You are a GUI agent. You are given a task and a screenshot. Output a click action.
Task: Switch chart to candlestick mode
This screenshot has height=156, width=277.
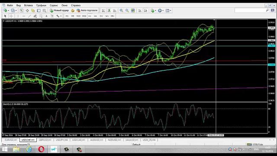tap(109, 10)
